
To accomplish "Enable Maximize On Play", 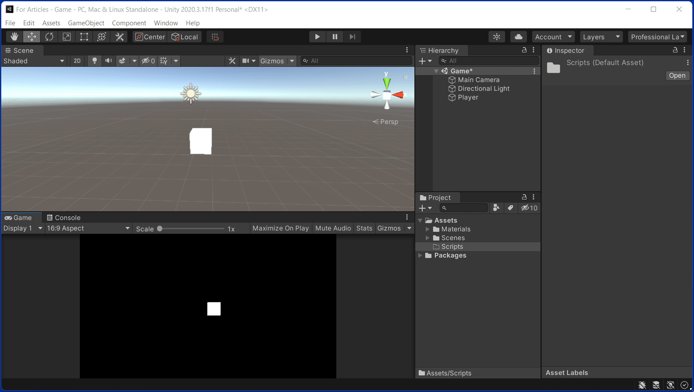I will point(280,228).
